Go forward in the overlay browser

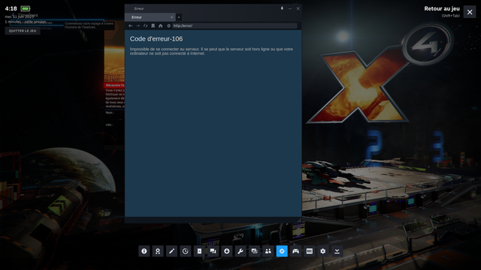[x=138, y=25]
